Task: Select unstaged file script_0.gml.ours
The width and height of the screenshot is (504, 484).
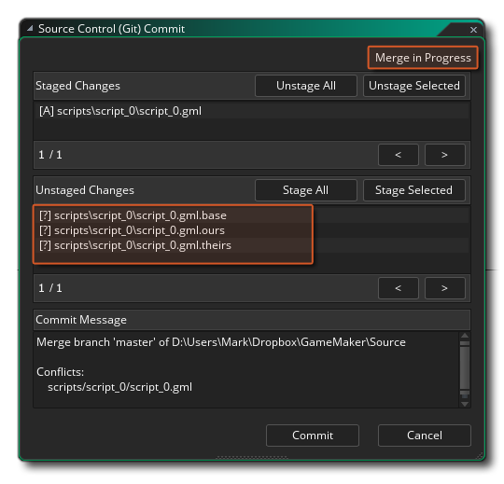Action: [252, 230]
